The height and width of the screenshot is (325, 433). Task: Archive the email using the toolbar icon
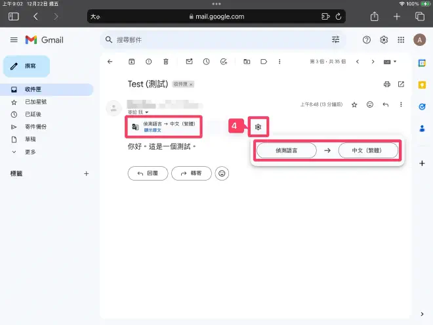131,62
